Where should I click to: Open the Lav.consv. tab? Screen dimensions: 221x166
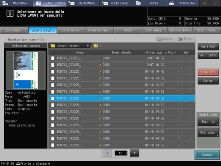[14, 30]
